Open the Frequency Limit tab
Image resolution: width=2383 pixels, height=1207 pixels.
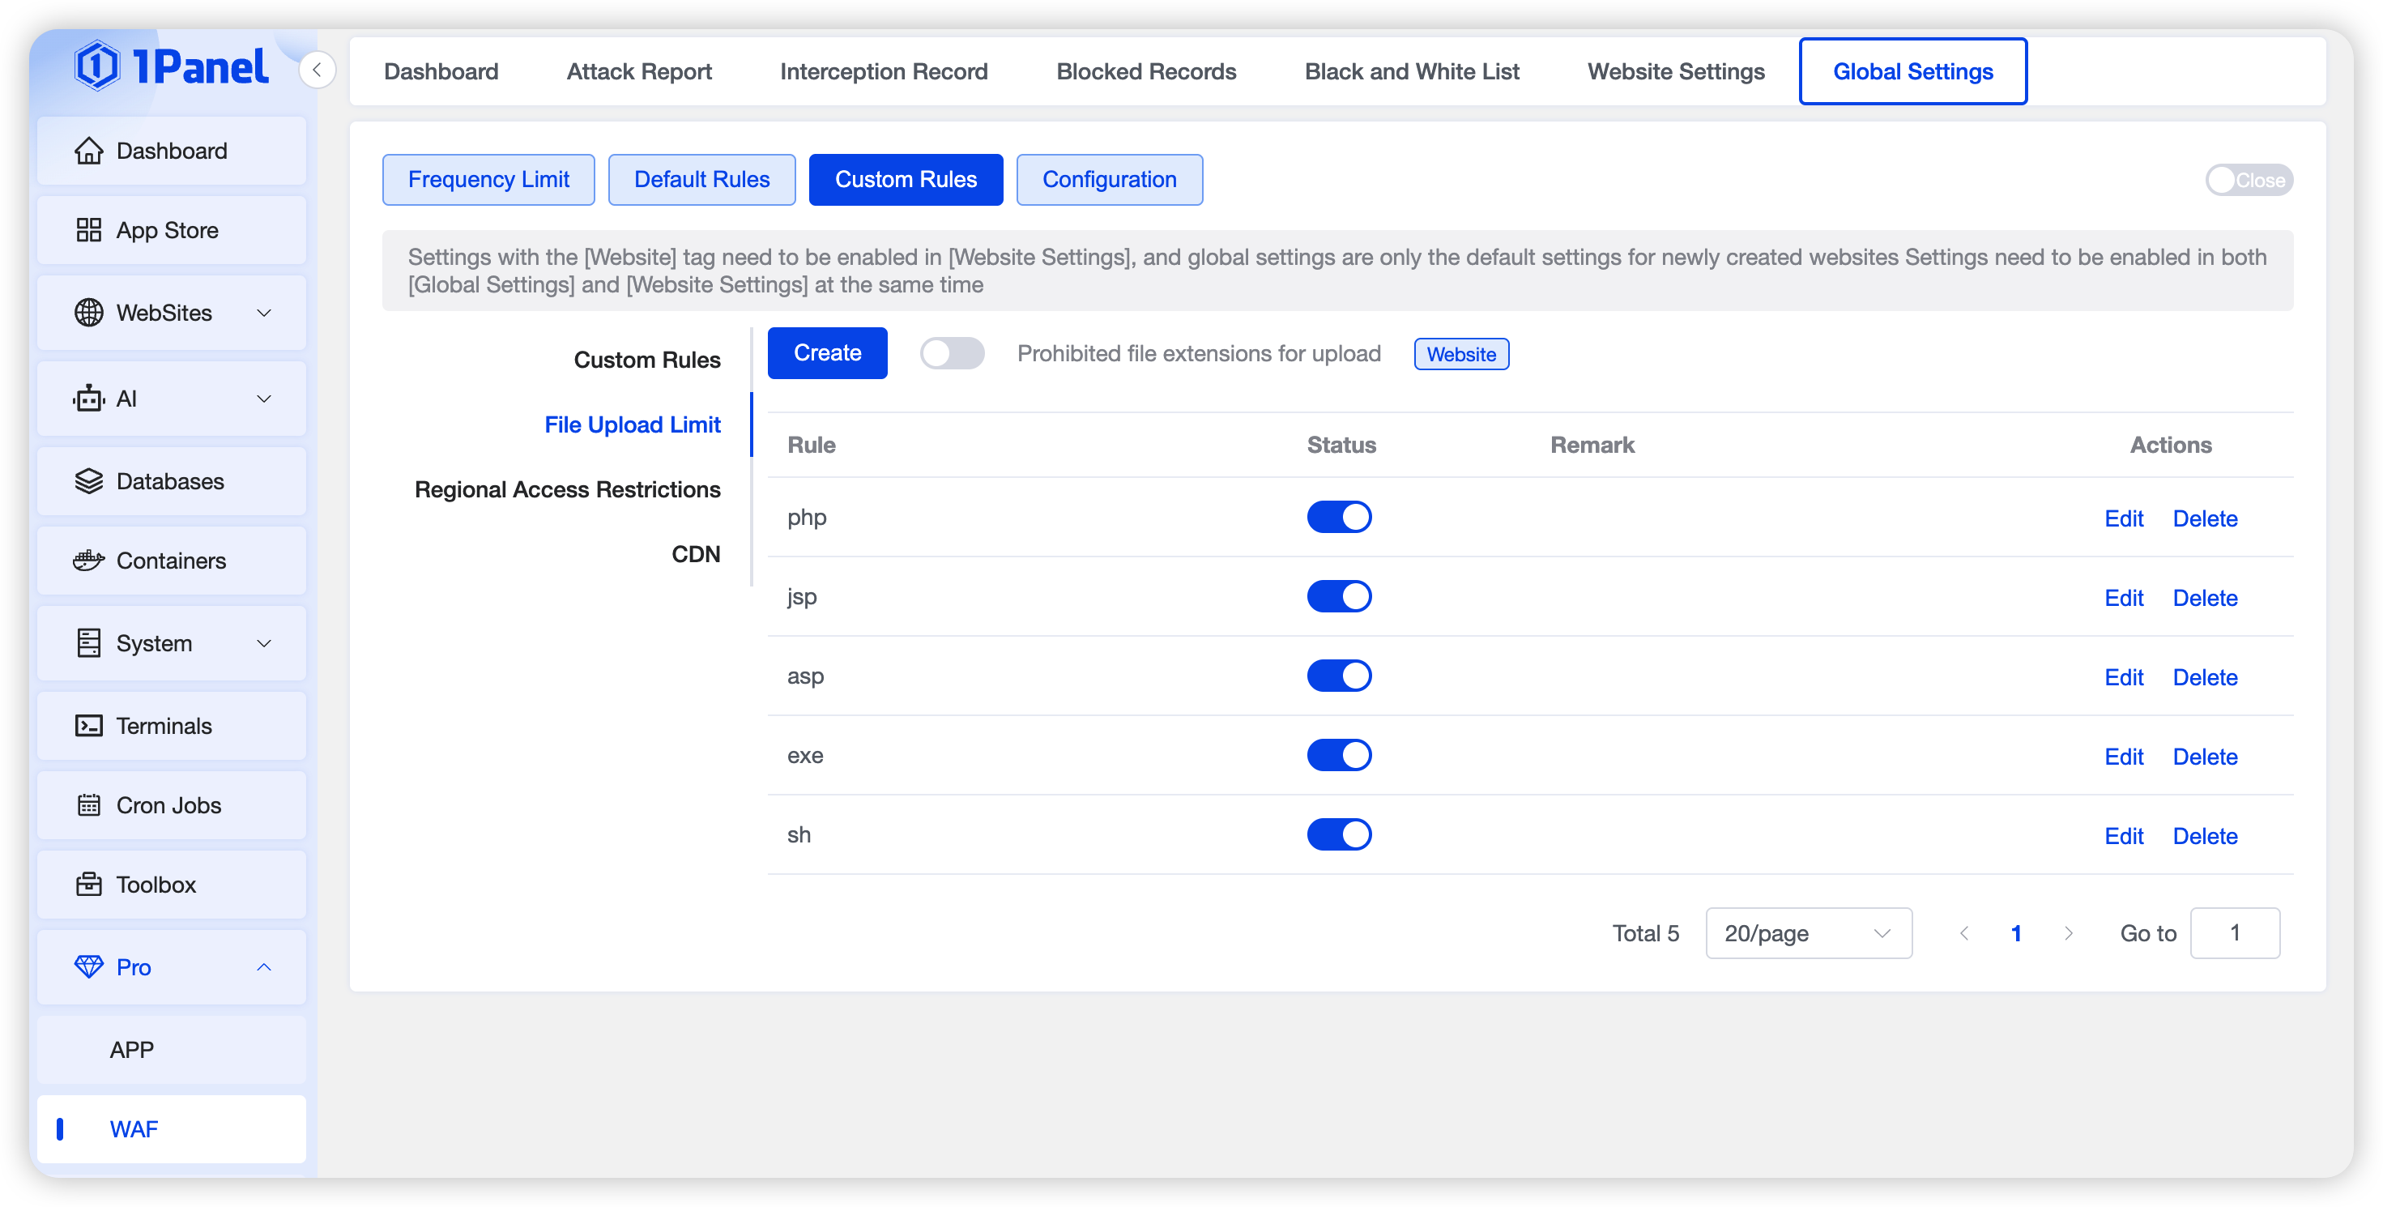click(488, 180)
